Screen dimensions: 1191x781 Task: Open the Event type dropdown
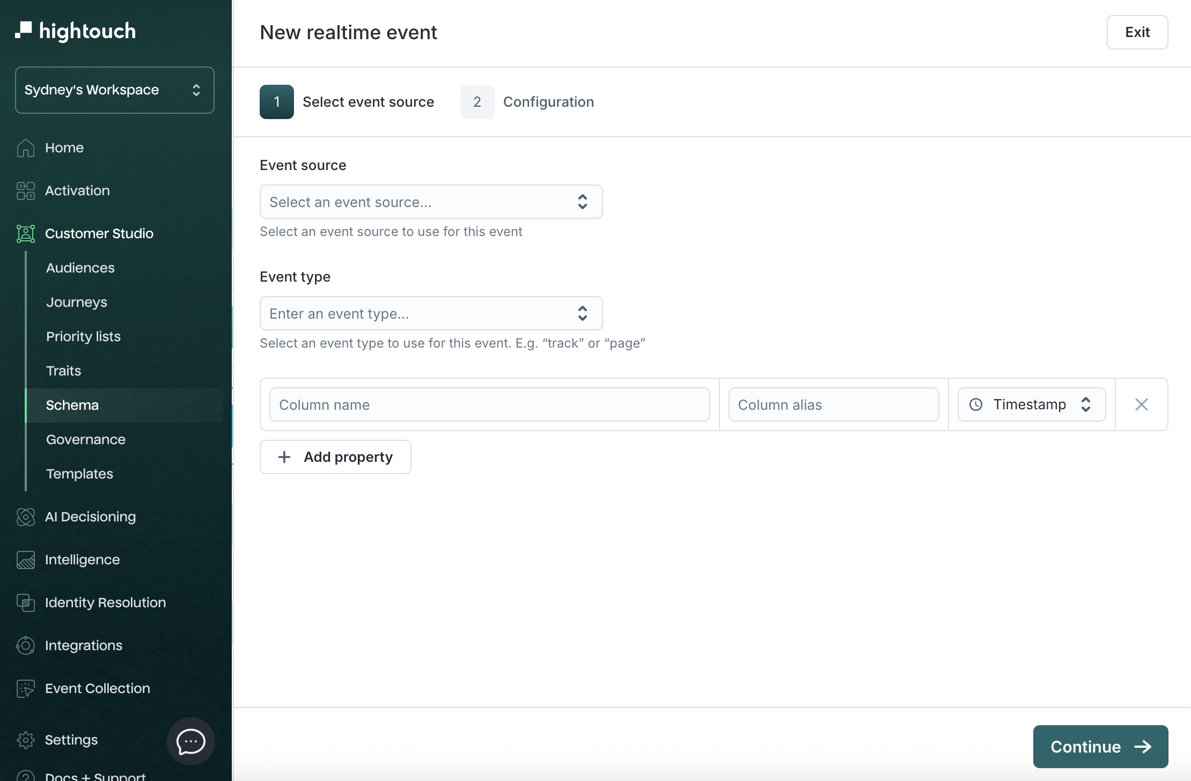tap(431, 313)
